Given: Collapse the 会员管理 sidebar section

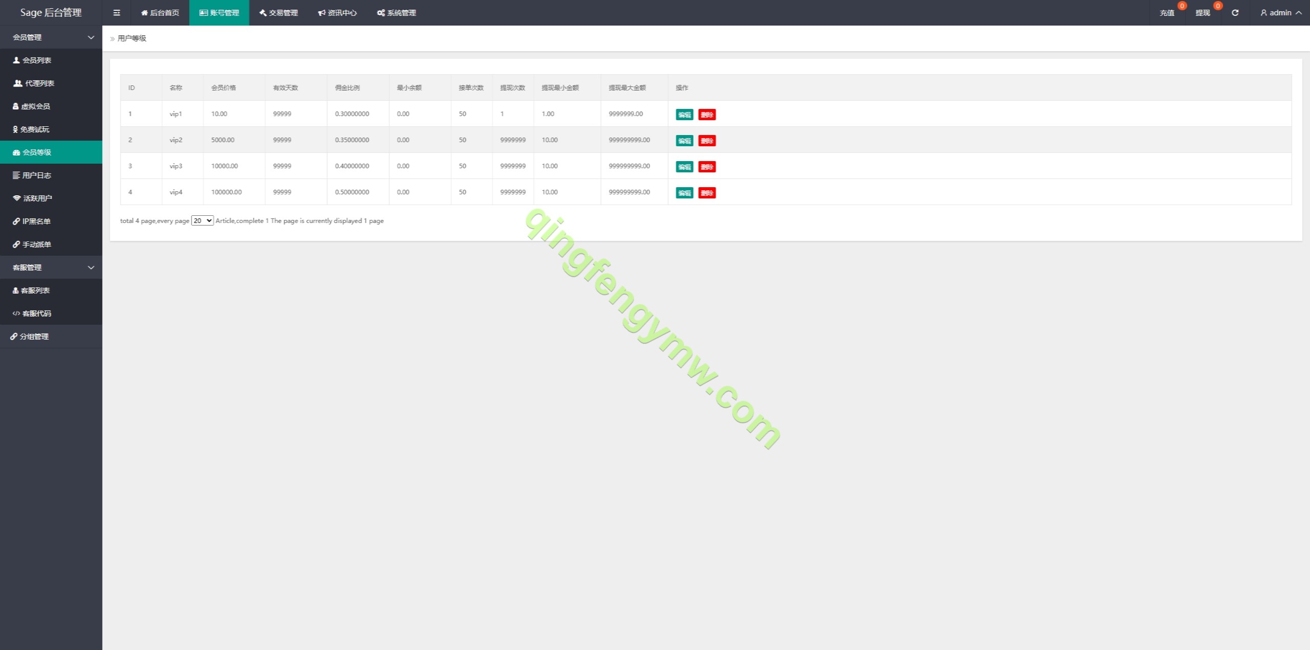Looking at the screenshot, I should pyautogui.click(x=51, y=37).
